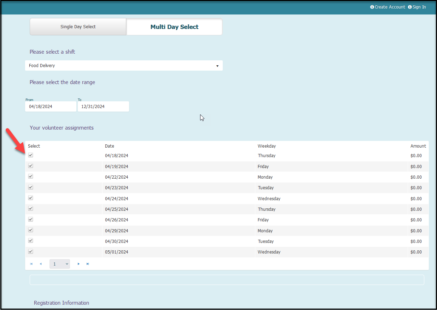
Task: Sort by the Select column header
Action: tap(34, 146)
